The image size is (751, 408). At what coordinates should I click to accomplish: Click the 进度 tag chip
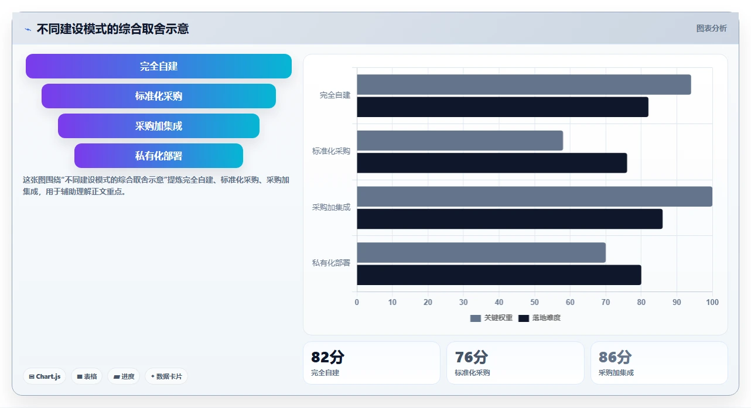(124, 376)
